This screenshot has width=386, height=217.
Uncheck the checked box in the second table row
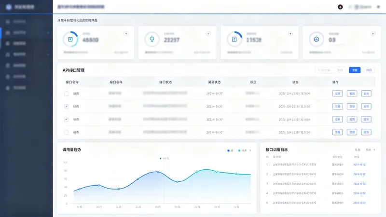tap(66, 106)
